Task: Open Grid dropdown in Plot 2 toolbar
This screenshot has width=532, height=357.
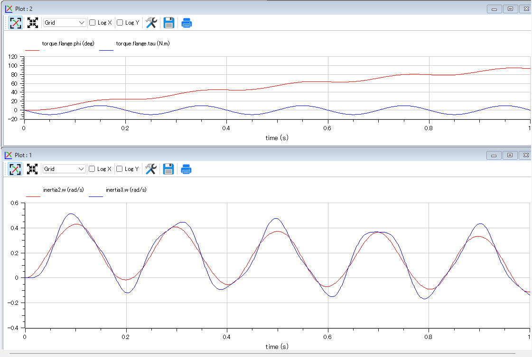Action: [64, 23]
